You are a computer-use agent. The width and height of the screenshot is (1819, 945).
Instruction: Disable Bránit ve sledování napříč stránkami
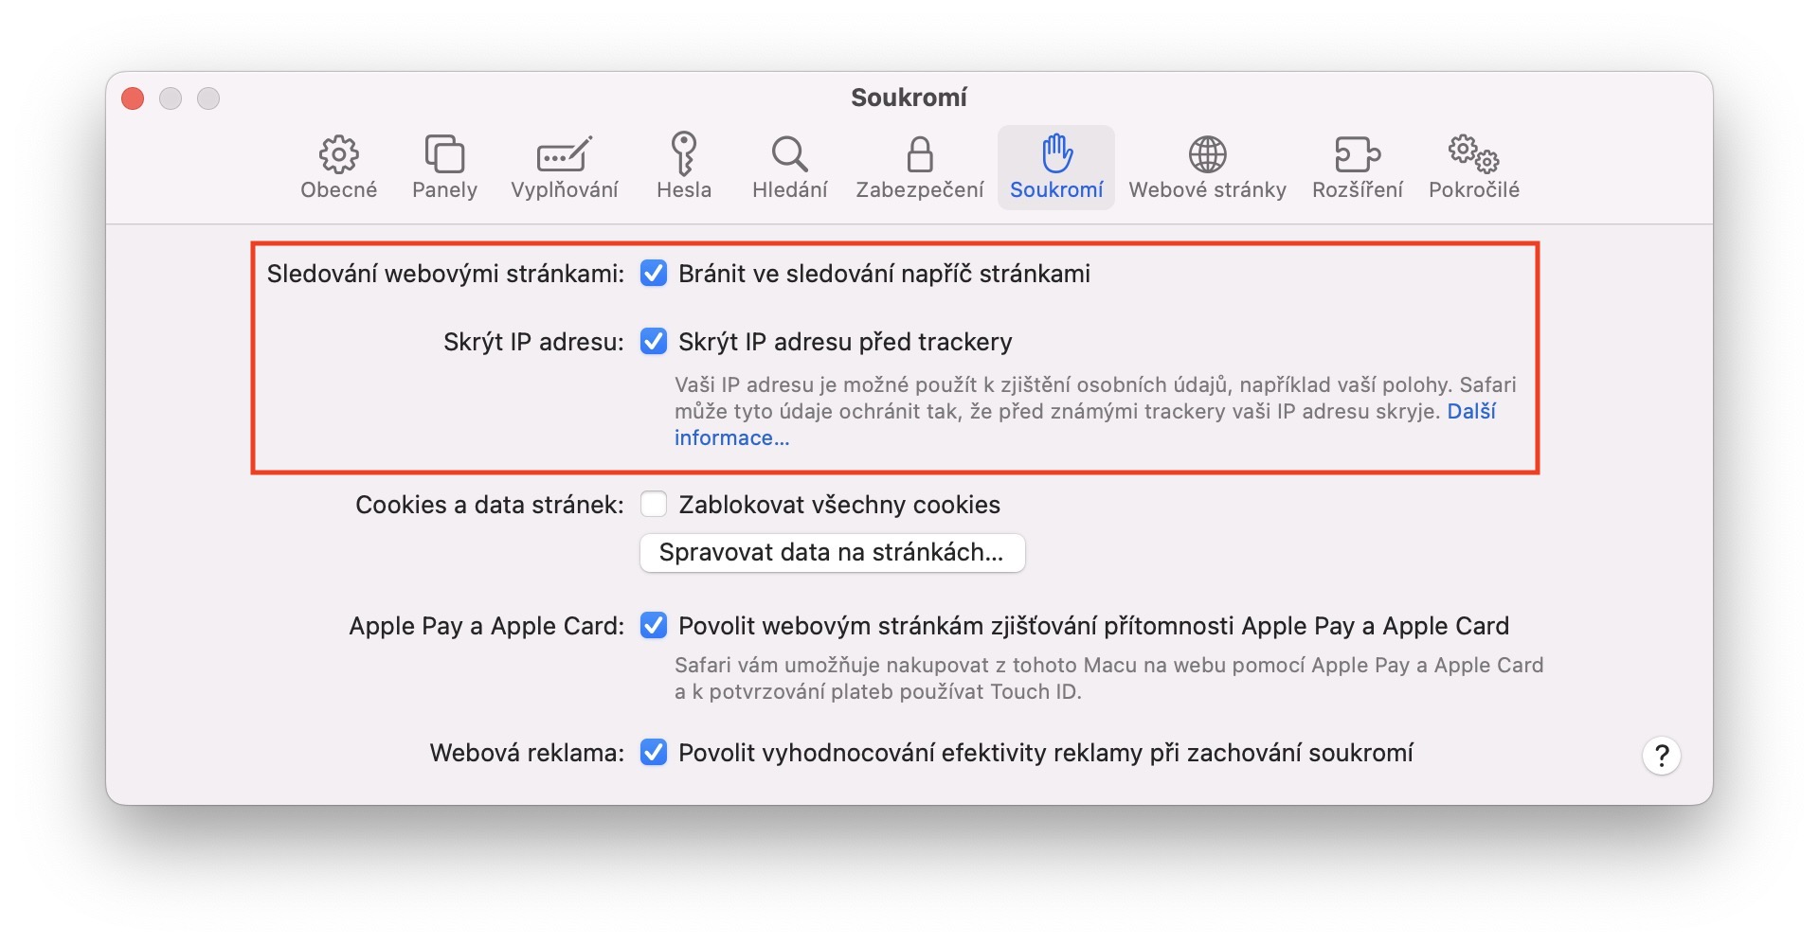[x=654, y=274]
